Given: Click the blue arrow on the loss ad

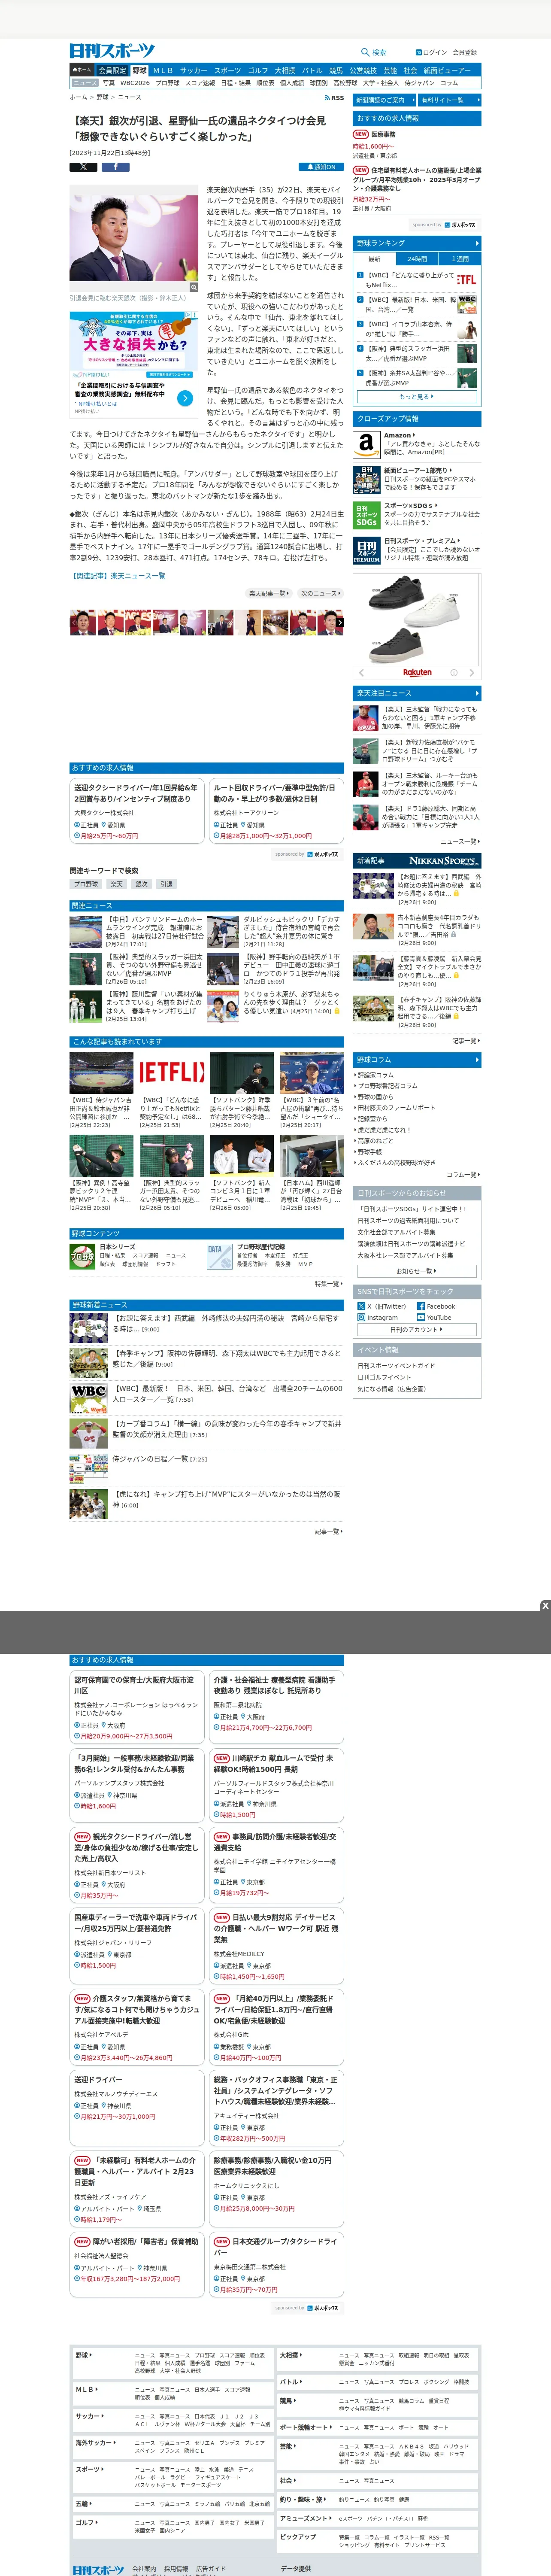Looking at the screenshot, I should point(185,397).
